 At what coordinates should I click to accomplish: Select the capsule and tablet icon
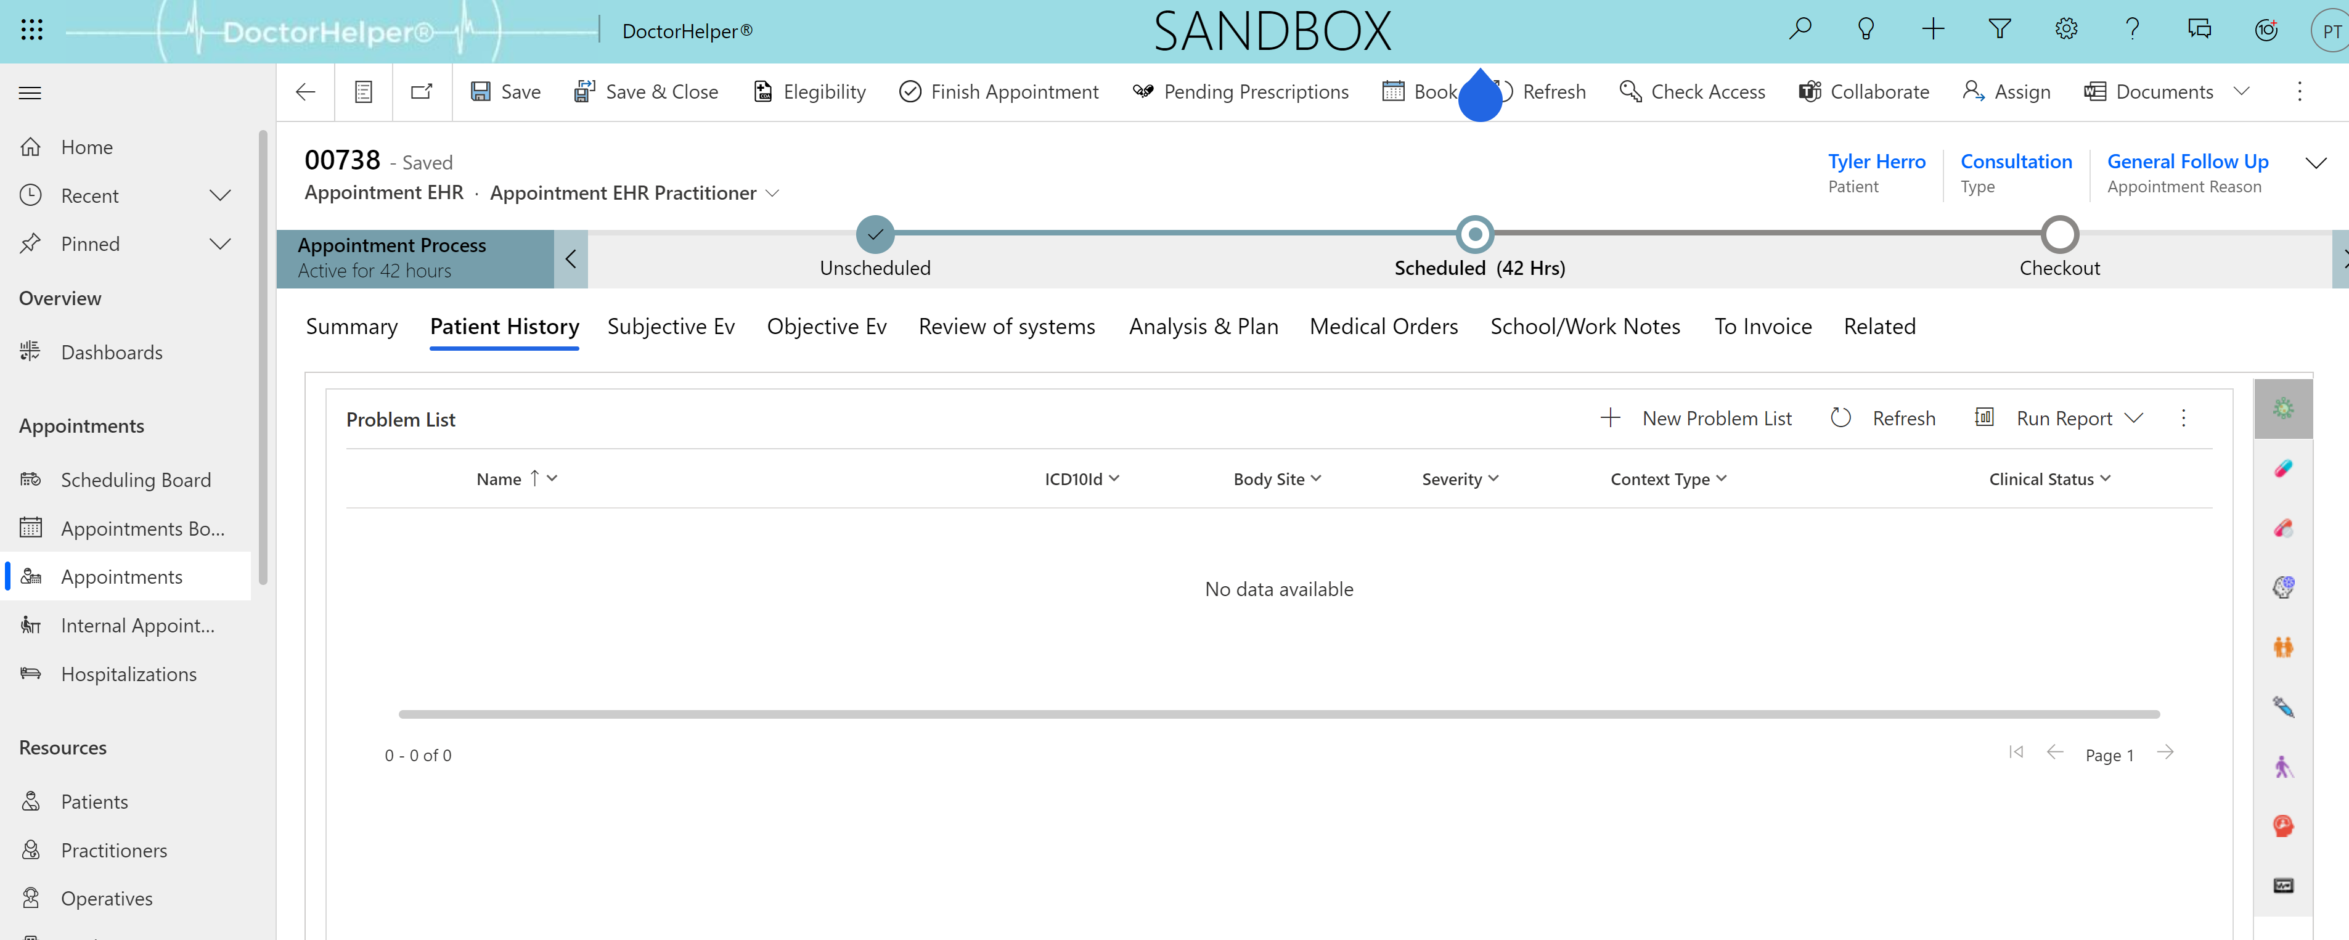[2282, 528]
